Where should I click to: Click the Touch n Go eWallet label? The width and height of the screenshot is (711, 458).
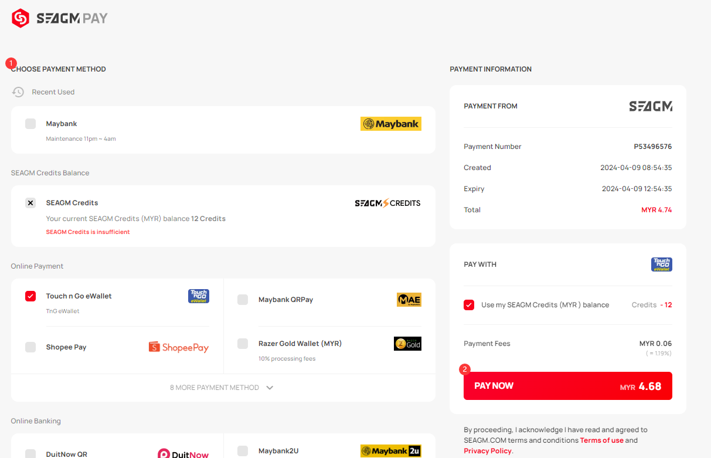click(79, 296)
